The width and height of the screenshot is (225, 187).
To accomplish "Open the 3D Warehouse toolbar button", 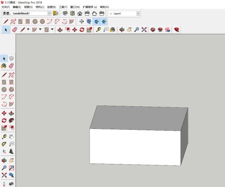I will pyautogui.click(x=153, y=30).
